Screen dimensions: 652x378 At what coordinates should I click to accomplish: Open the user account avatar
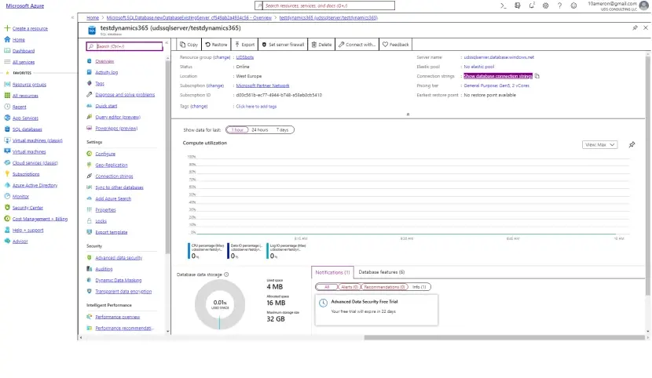coord(644,5)
